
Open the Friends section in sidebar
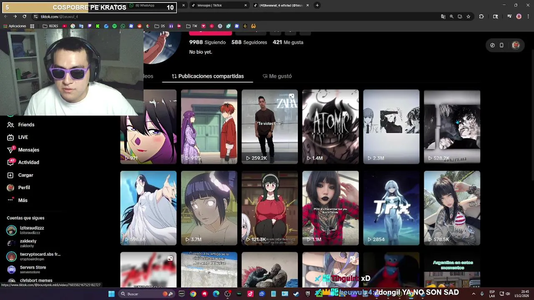point(21,125)
